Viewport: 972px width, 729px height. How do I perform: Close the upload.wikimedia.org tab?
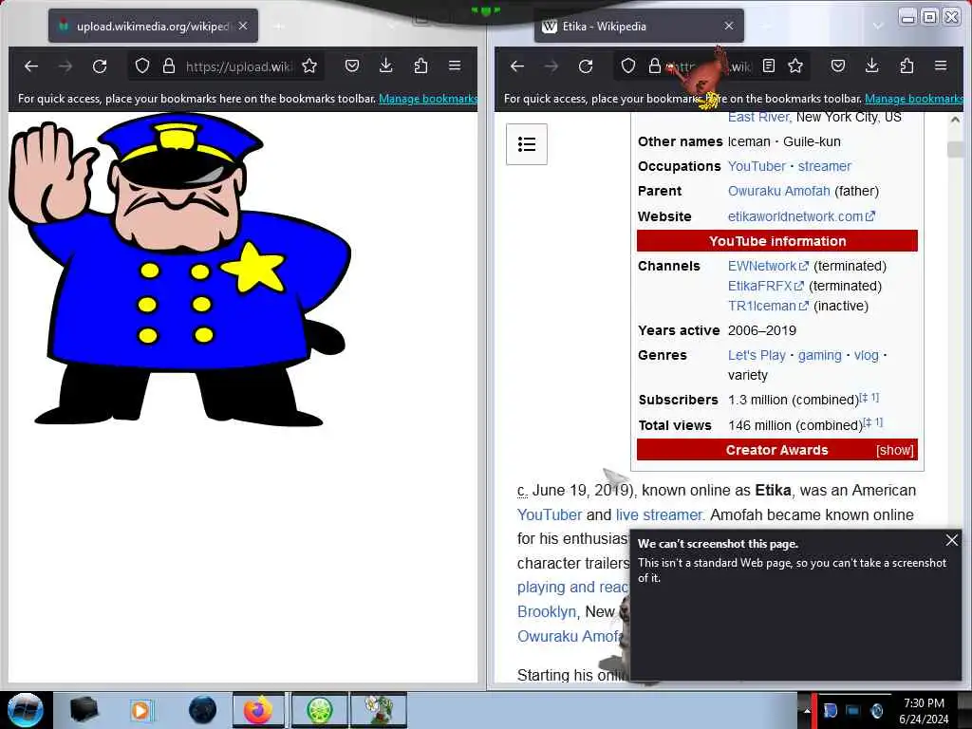tap(243, 26)
